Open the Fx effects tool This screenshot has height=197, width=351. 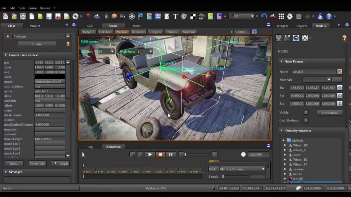coord(123,16)
